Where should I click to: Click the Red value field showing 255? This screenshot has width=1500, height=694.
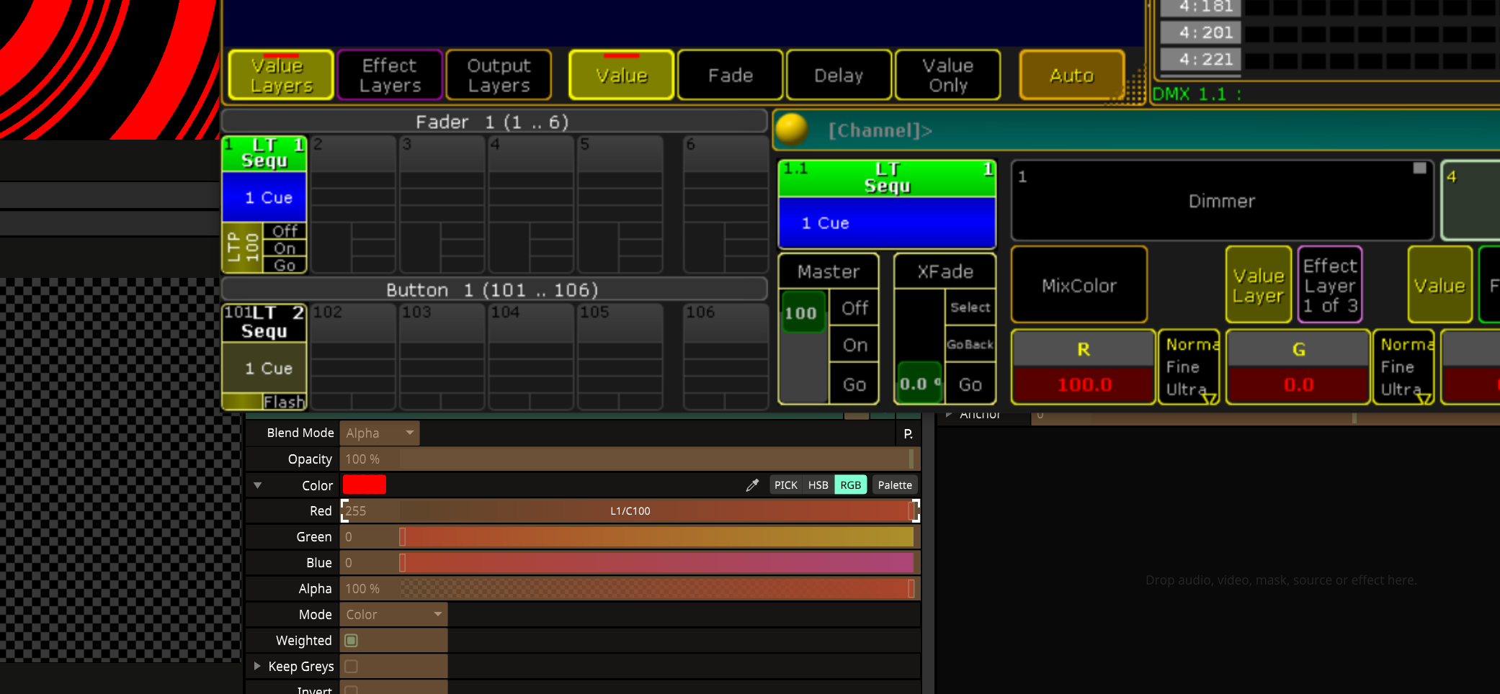tap(370, 510)
